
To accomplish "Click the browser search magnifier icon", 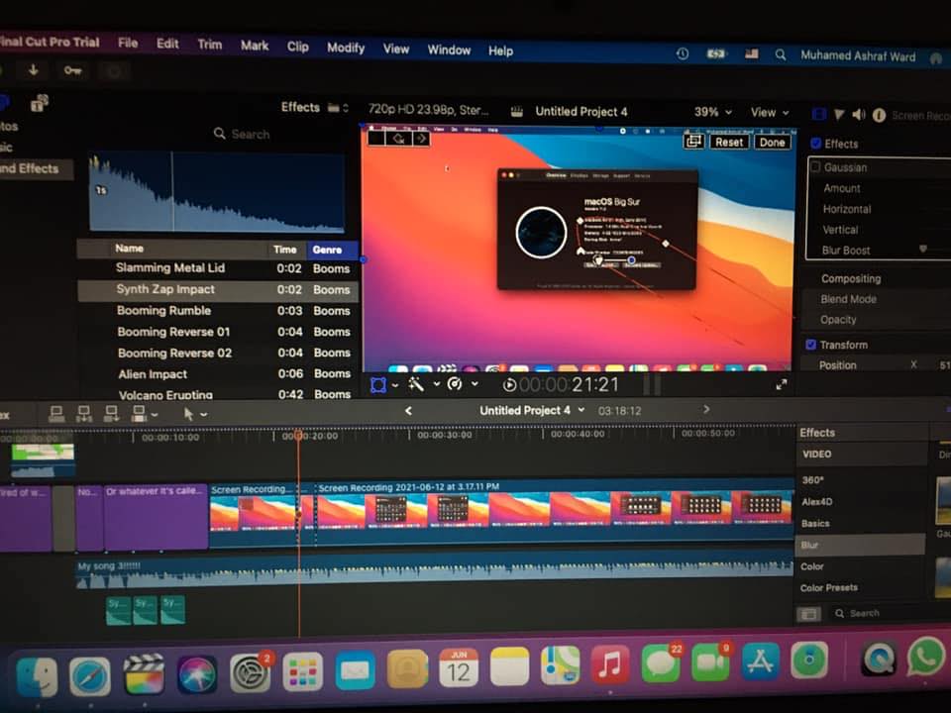I will click(220, 134).
